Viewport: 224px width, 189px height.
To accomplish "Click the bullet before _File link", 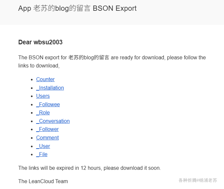I will click(32, 154).
